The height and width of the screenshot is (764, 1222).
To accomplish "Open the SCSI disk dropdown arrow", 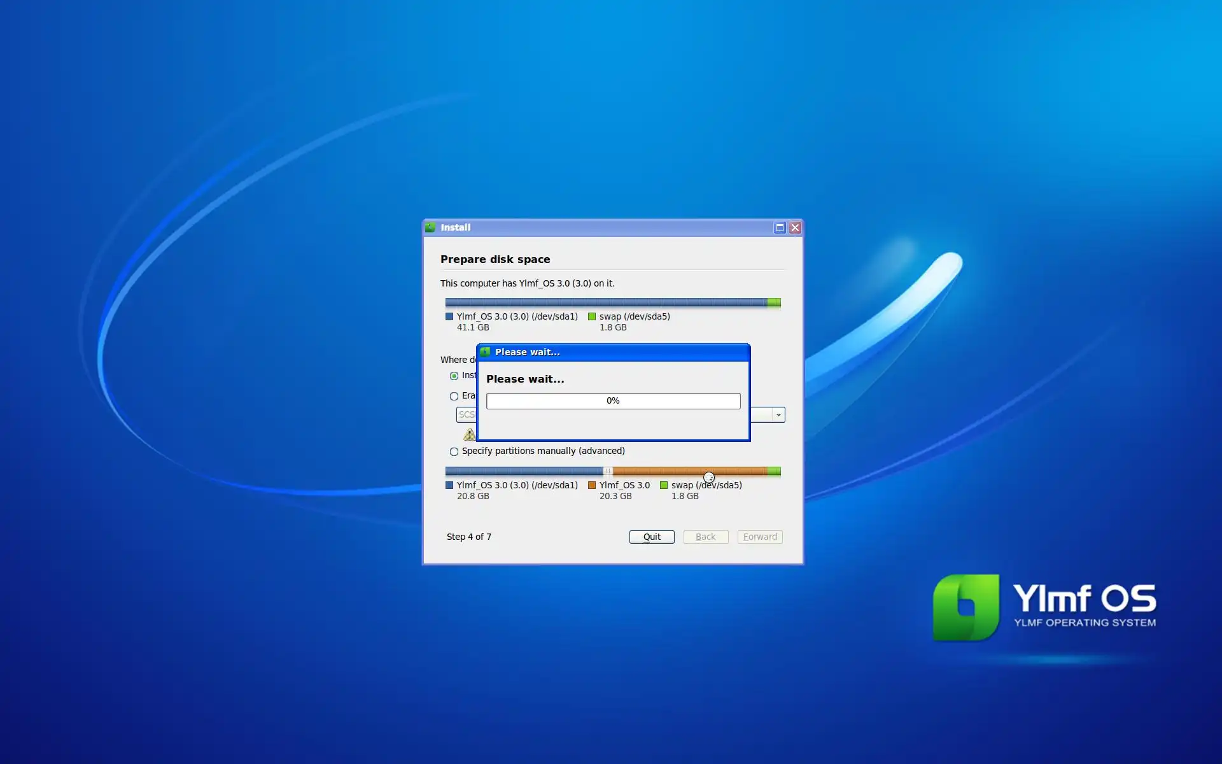I will (x=778, y=414).
